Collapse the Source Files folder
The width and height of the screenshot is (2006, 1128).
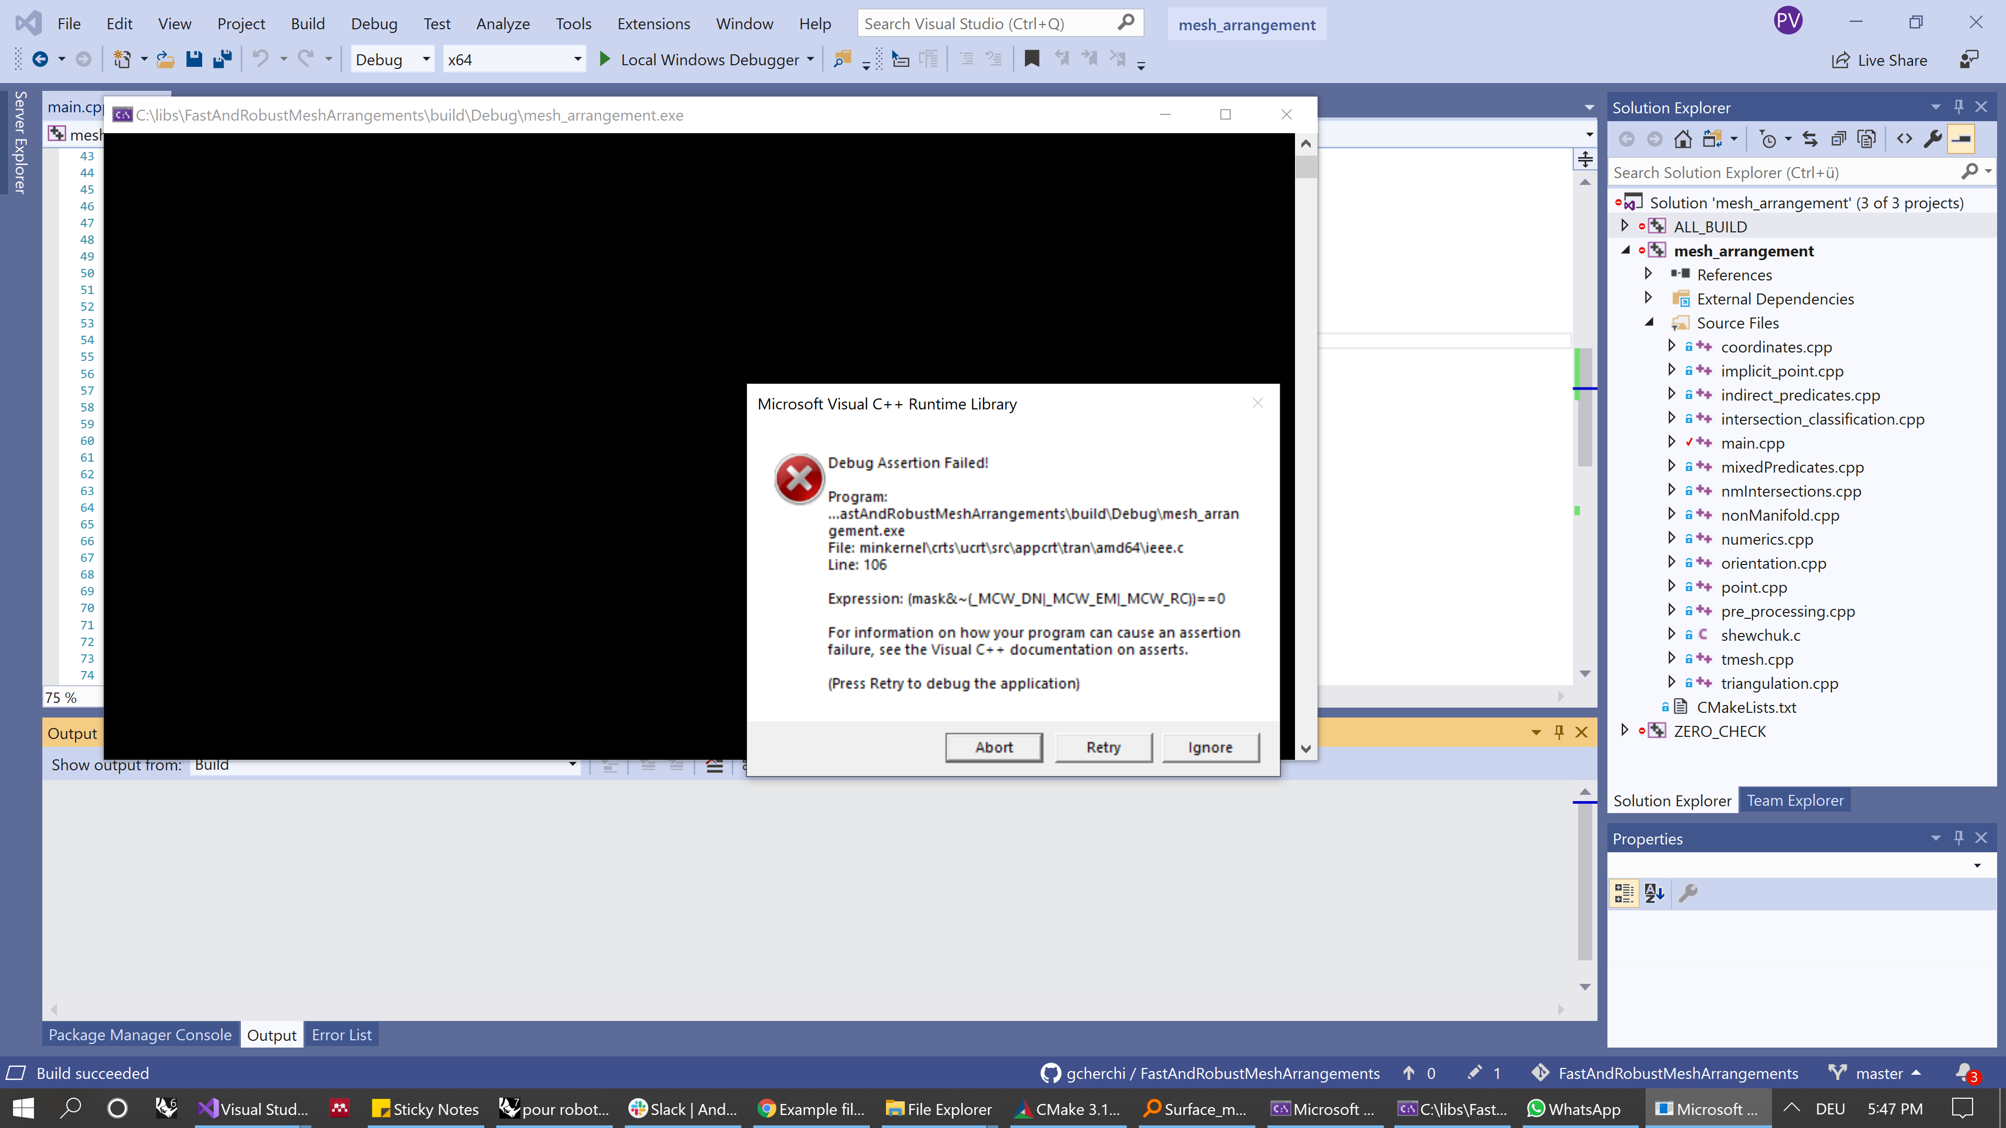click(x=1649, y=322)
